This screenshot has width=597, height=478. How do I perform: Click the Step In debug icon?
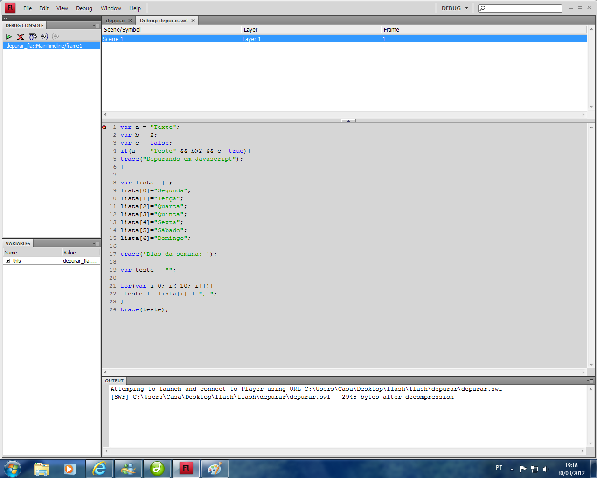44,36
